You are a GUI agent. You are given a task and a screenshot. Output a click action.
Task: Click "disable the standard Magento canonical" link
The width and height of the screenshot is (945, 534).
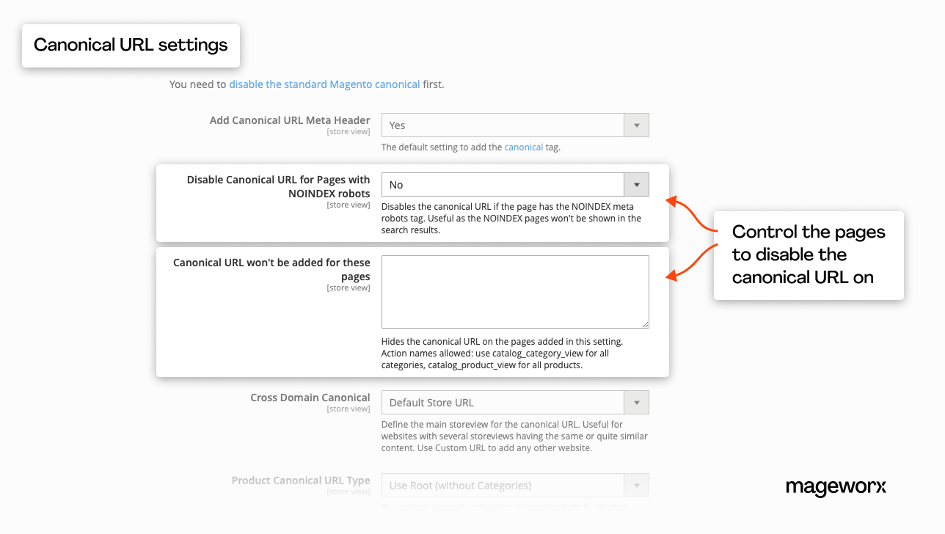point(324,84)
